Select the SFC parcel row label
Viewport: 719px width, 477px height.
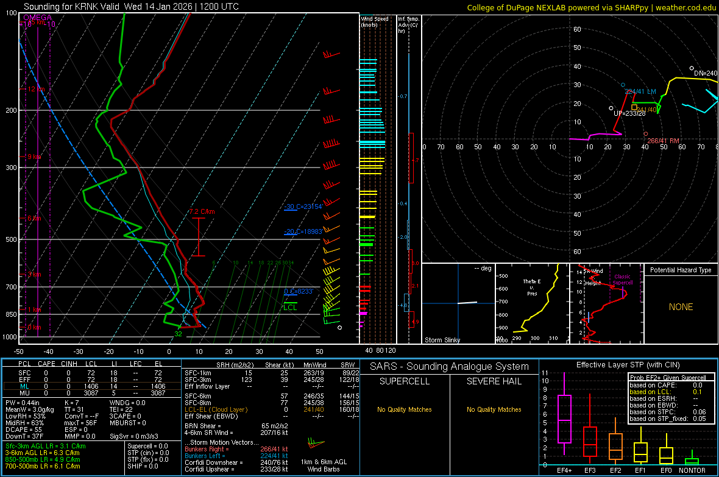(x=24, y=373)
